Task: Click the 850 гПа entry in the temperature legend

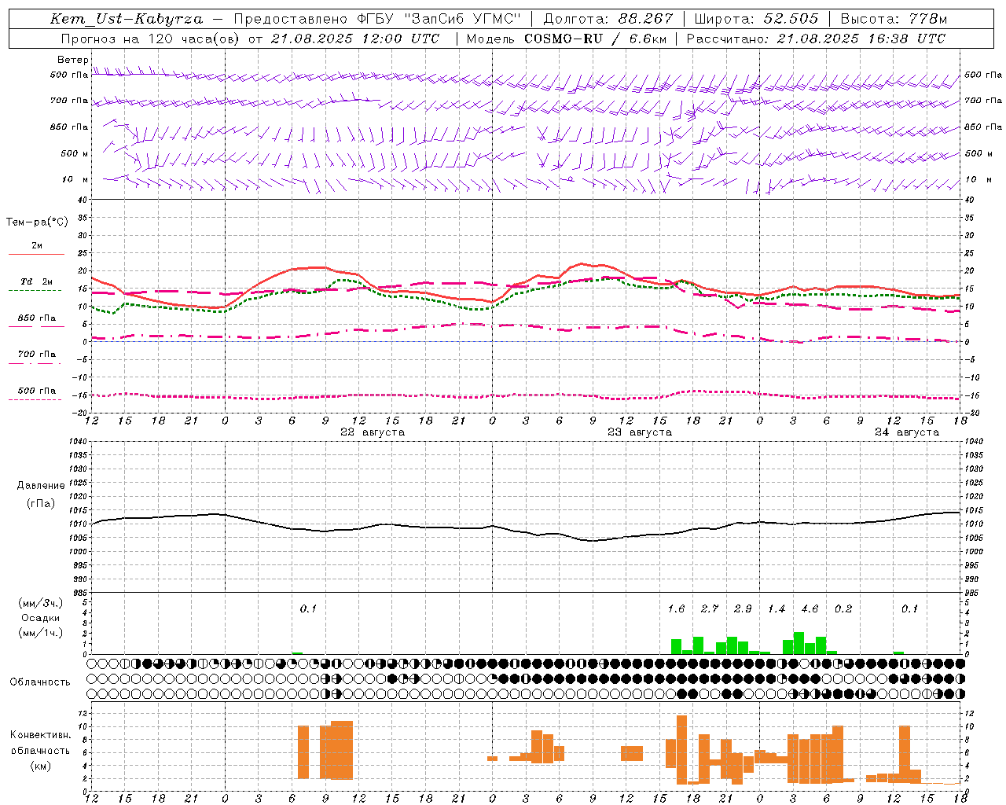Action: (x=37, y=318)
